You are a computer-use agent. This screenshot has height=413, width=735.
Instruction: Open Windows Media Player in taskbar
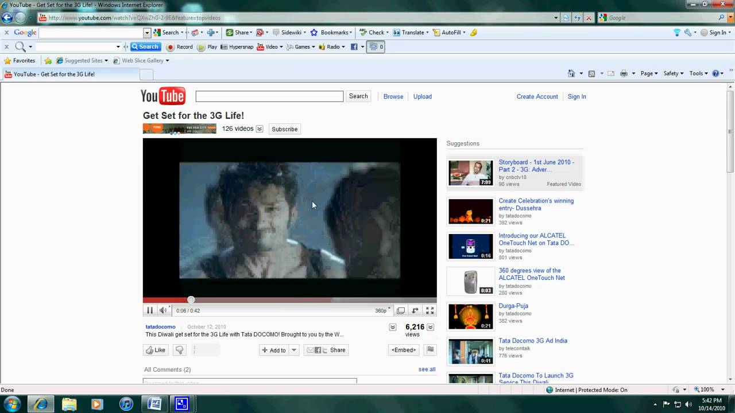point(98,404)
